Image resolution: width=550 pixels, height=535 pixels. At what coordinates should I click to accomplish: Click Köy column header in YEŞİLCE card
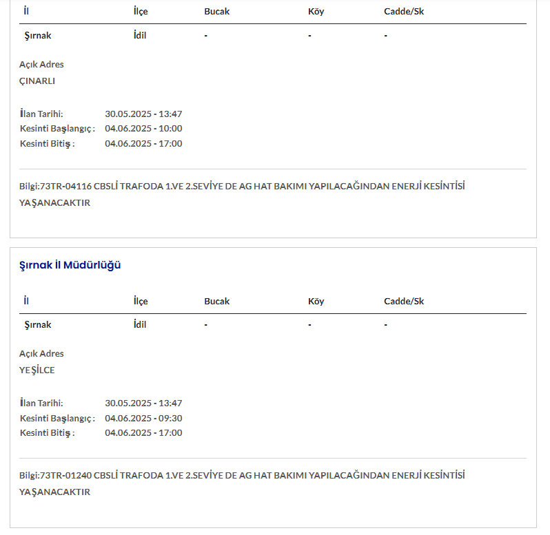coord(316,301)
